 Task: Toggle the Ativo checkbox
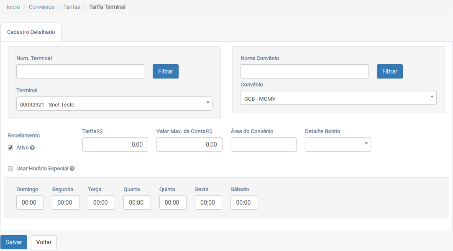pos(10,148)
